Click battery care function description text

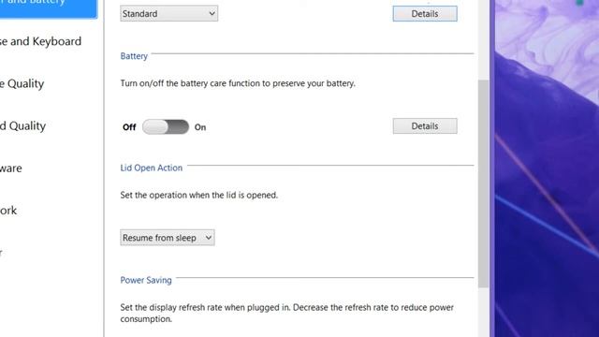point(238,83)
